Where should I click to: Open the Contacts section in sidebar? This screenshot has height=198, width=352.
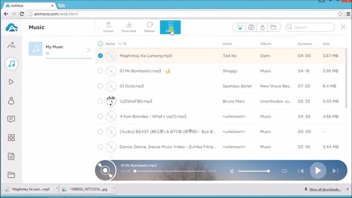point(11,101)
